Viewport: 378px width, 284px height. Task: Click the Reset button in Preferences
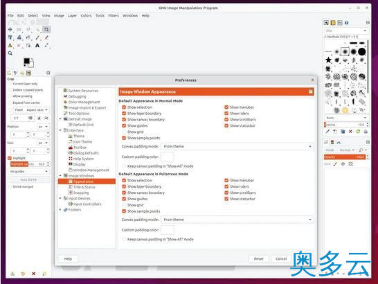pos(259,258)
